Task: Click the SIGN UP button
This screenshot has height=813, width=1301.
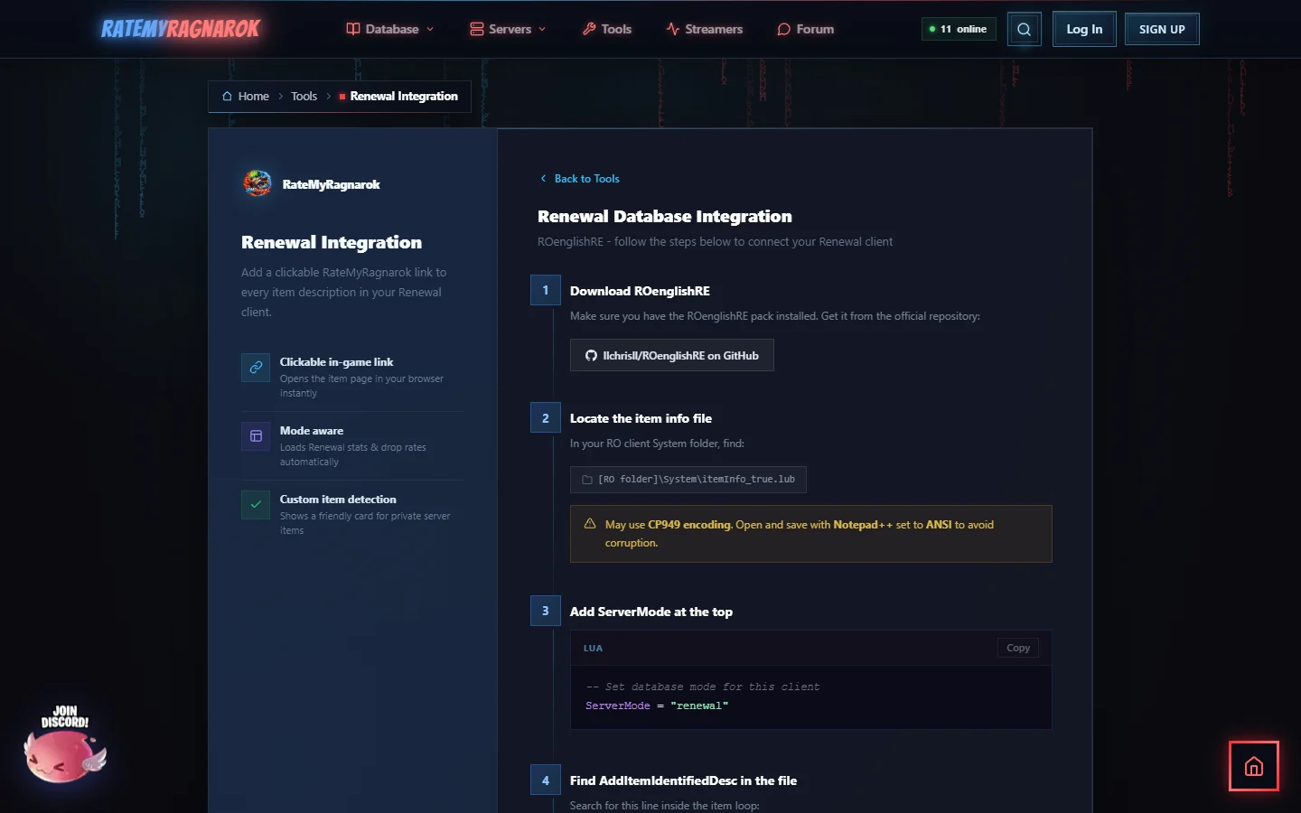Action: tap(1162, 29)
